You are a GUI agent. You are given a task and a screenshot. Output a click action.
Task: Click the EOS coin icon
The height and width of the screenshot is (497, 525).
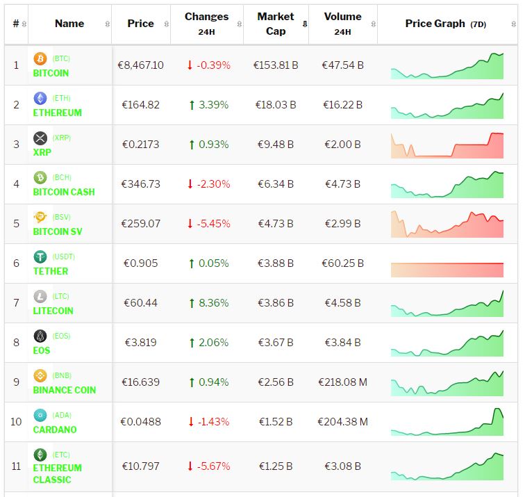pyautogui.click(x=40, y=336)
